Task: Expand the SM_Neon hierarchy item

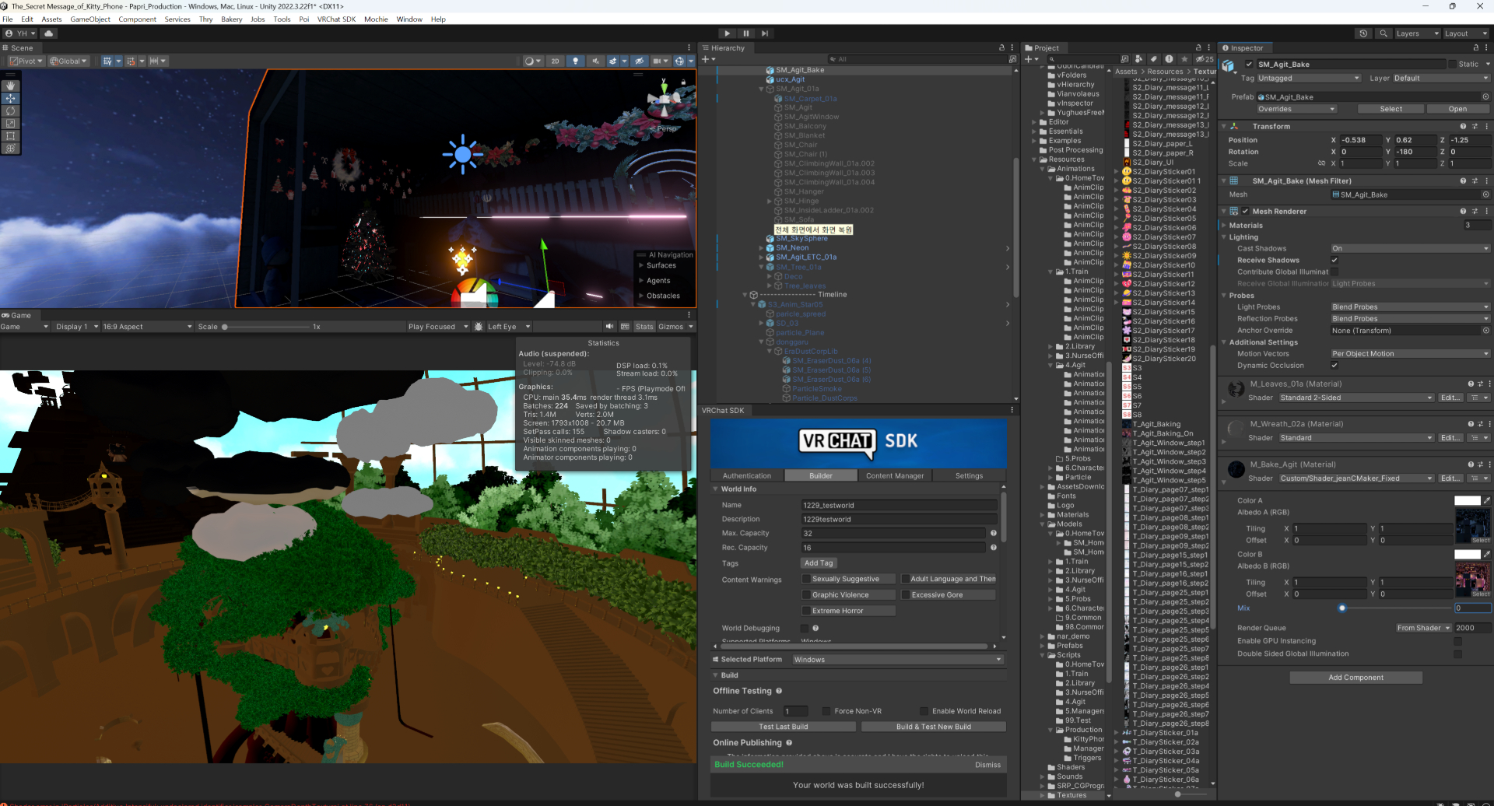Action: pos(762,248)
